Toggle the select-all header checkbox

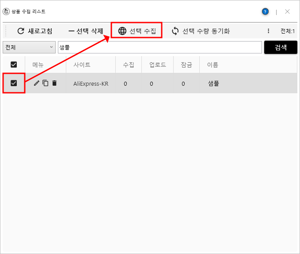click(14, 64)
